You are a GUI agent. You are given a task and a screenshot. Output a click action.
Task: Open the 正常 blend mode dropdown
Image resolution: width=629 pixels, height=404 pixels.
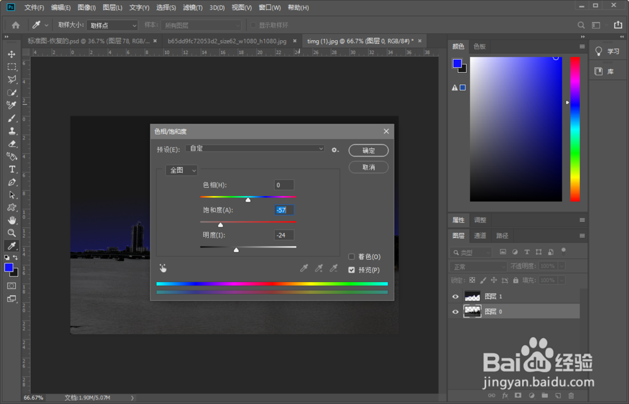click(479, 266)
